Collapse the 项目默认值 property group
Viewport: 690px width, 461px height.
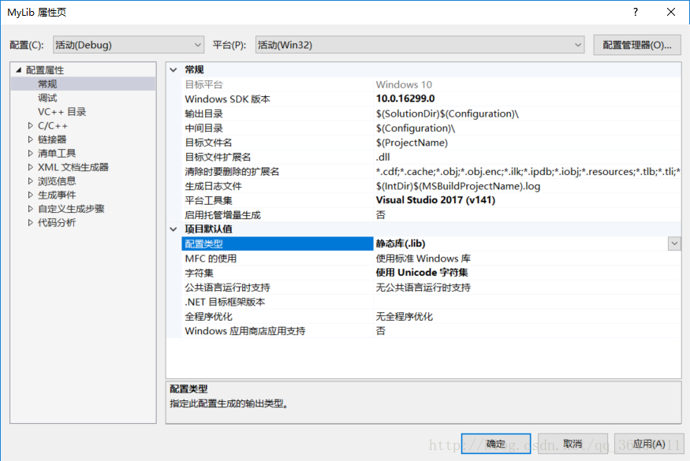coord(173,229)
